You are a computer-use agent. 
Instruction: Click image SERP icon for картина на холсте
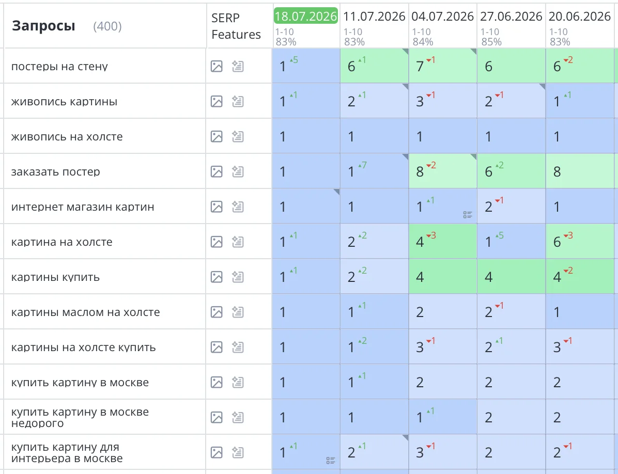pyautogui.click(x=217, y=242)
